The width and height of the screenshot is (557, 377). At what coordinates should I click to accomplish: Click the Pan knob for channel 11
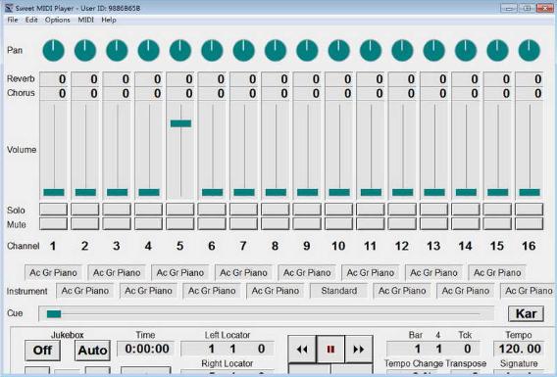(371, 50)
